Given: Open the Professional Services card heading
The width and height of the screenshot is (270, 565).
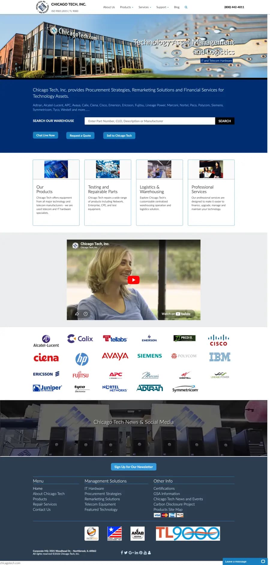Looking at the screenshot, I should tap(202, 189).
